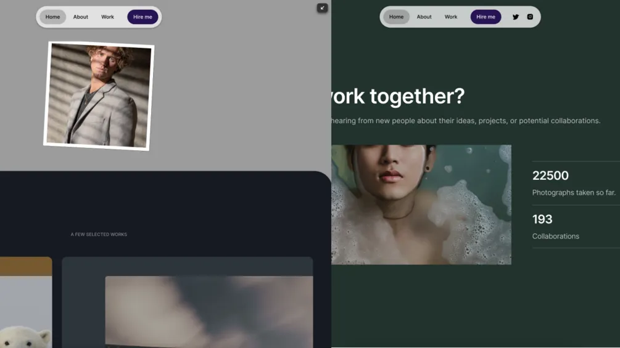This screenshot has height=348, width=620.
Task: Click the 'work together?' heading
Action: click(x=398, y=96)
